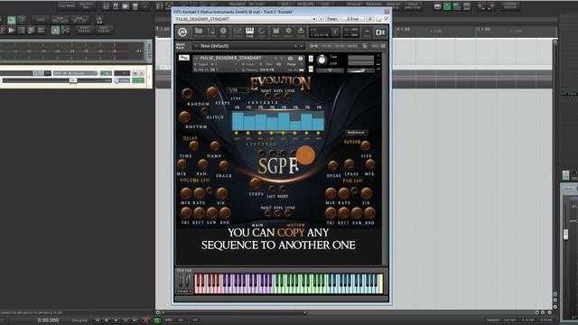
Task: Switch to Motion tab
Action: click(295, 225)
